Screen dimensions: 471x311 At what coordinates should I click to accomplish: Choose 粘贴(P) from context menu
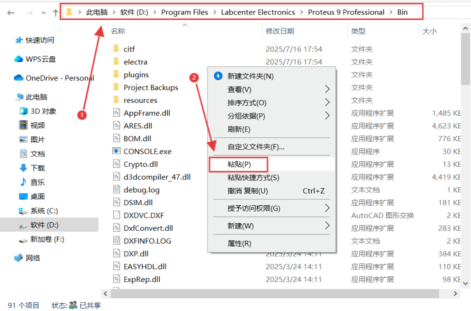pos(272,164)
